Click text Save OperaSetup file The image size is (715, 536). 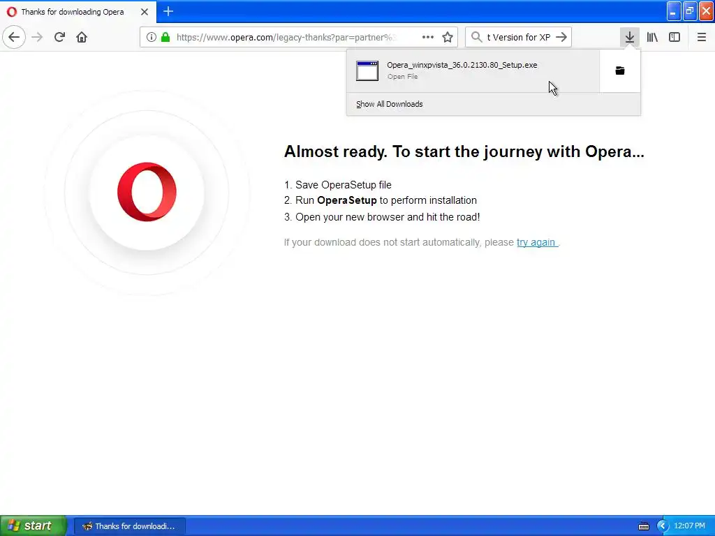(344, 185)
